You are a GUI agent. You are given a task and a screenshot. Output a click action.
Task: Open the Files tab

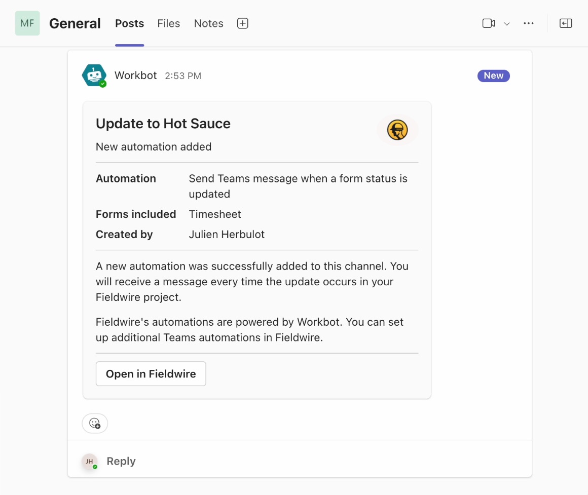coord(168,23)
